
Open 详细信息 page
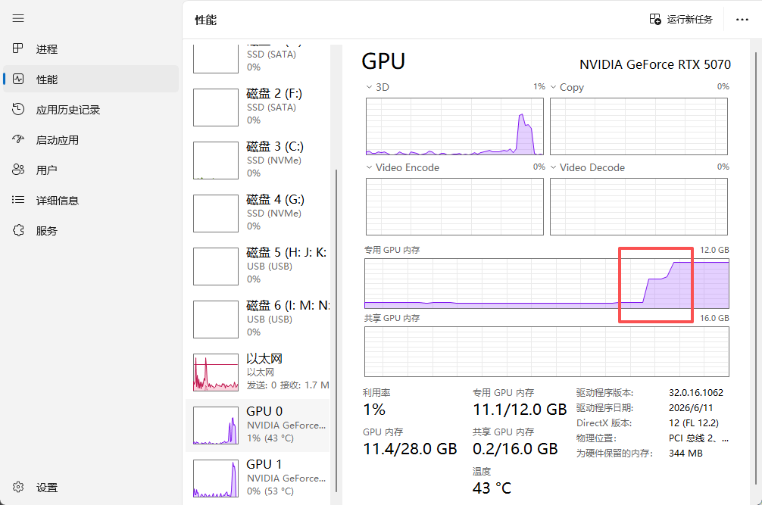[58, 200]
